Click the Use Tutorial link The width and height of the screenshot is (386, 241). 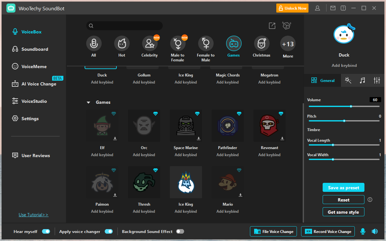point(33,215)
